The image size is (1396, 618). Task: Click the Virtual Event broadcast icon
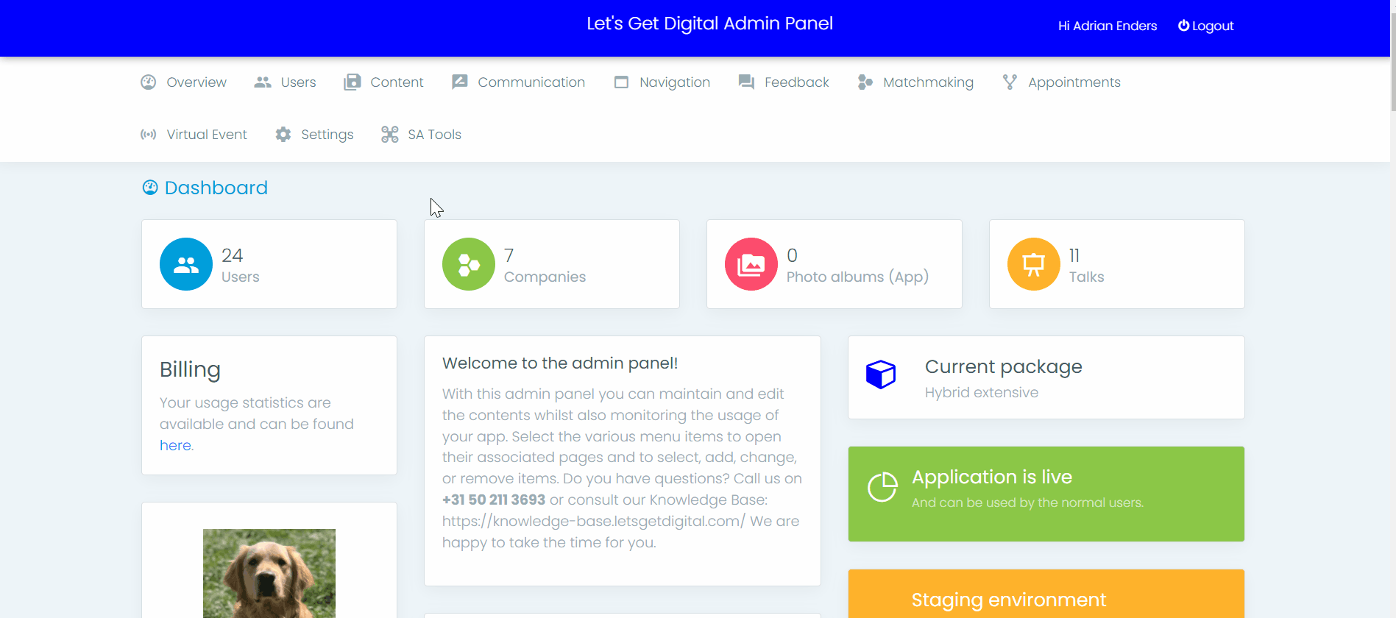(149, 135)
